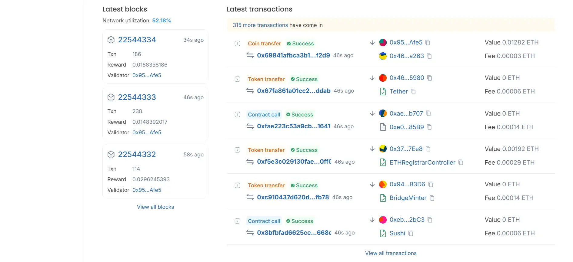Copy the Sushi contract address
The image size is (573, 262).
411,233
